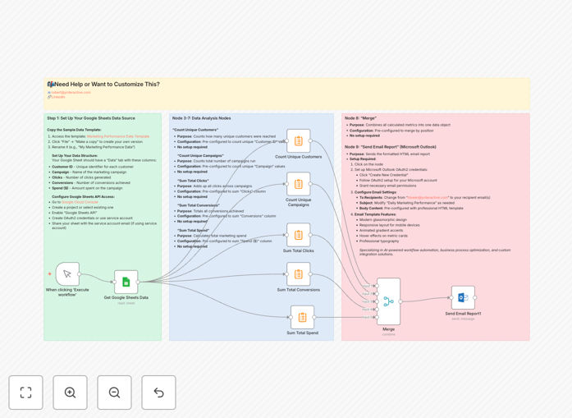
Task: Click the 'Configure Email Settings:' text
Action: pos(375,192)
